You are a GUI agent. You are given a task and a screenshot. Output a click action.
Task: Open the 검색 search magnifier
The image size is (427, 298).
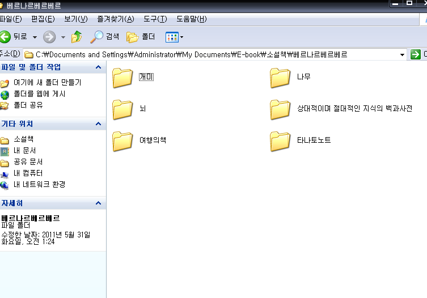click(x=96, y=37)
